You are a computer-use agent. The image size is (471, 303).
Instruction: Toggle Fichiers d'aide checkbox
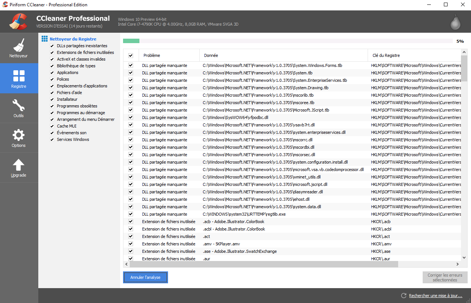(x=52, y=93)
